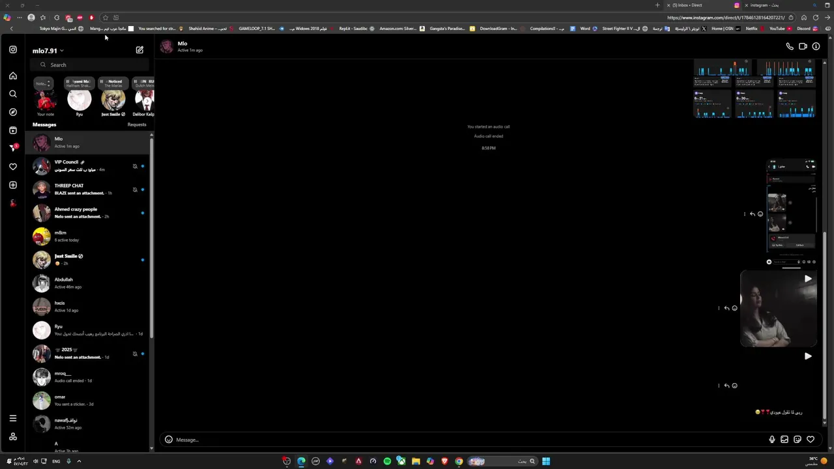Open profile avatar in left sidebar

12,203
